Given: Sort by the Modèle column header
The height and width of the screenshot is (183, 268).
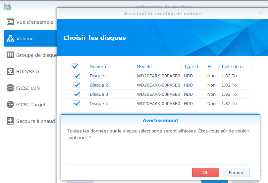Looking at the screenshot, I should (x=158, y=66).
